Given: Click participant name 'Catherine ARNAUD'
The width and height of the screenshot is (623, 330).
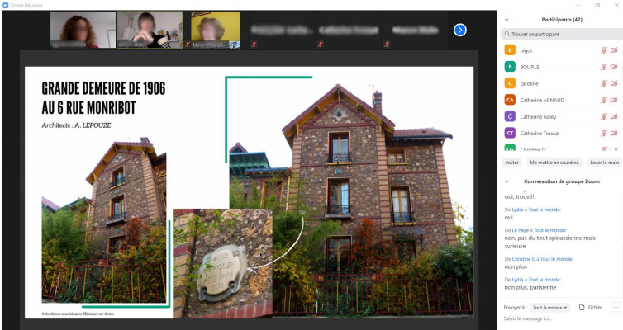Looking at the screenshot, I should (542, 101).
